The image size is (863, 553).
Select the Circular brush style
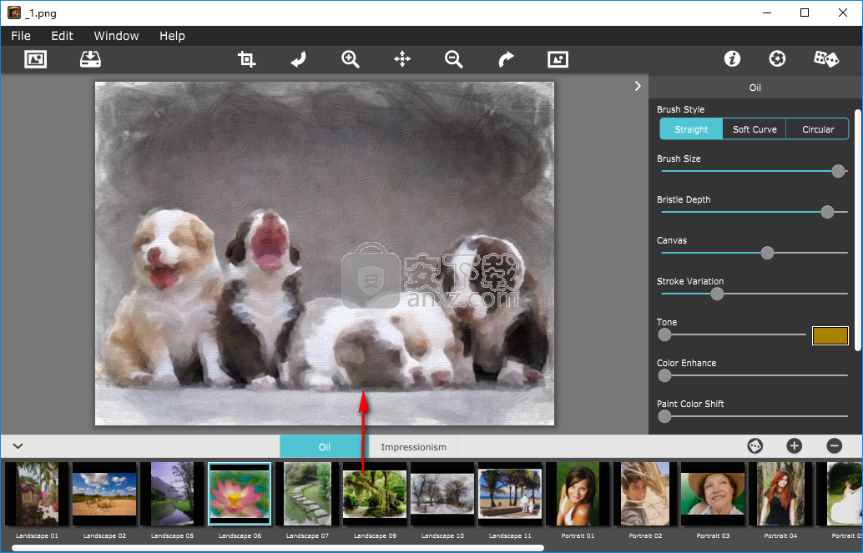818,129
